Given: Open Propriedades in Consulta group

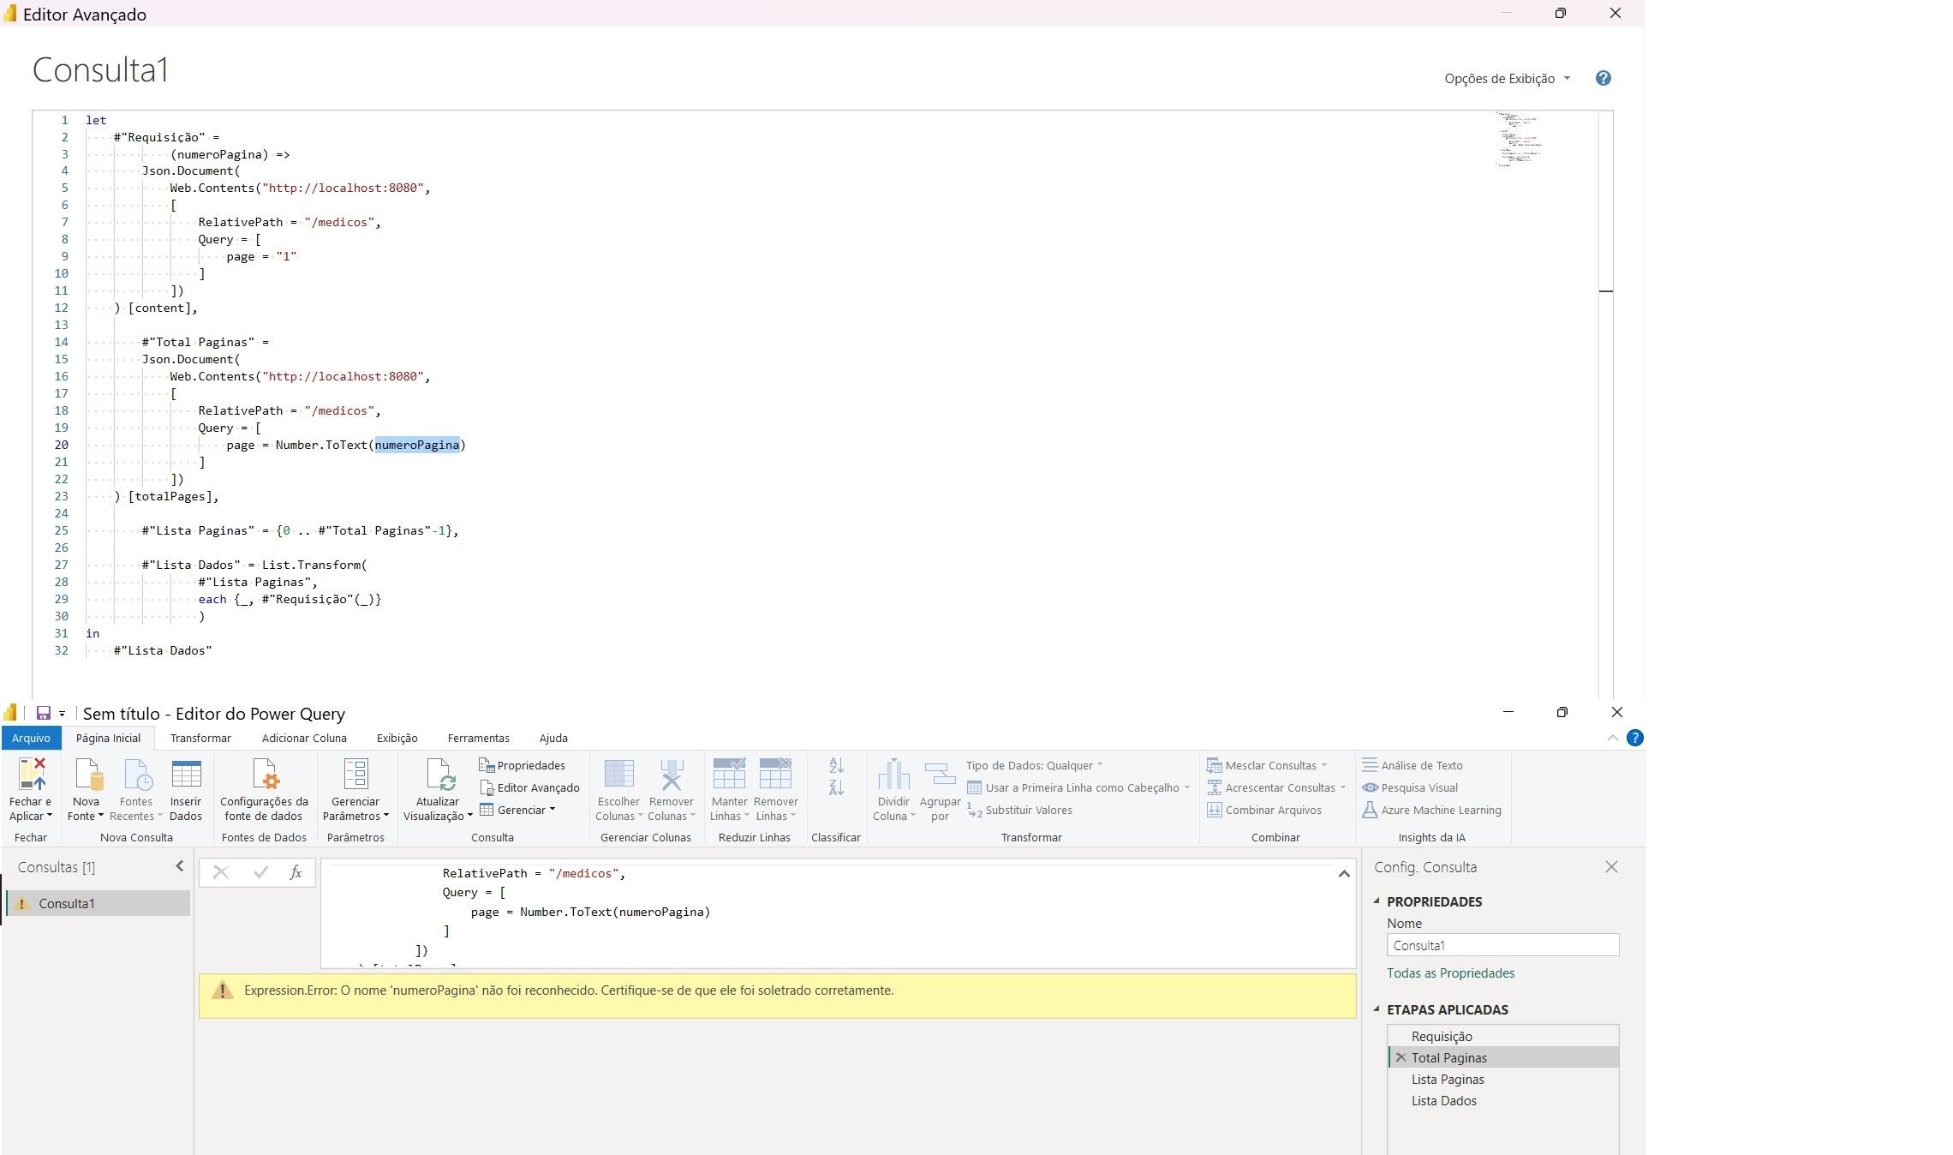Looking at the screenshot, I should [522, 765].
